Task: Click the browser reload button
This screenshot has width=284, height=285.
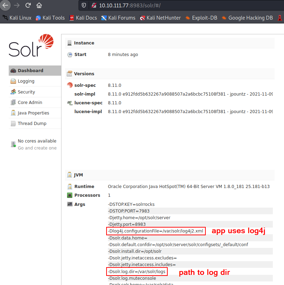Action: 28,5
